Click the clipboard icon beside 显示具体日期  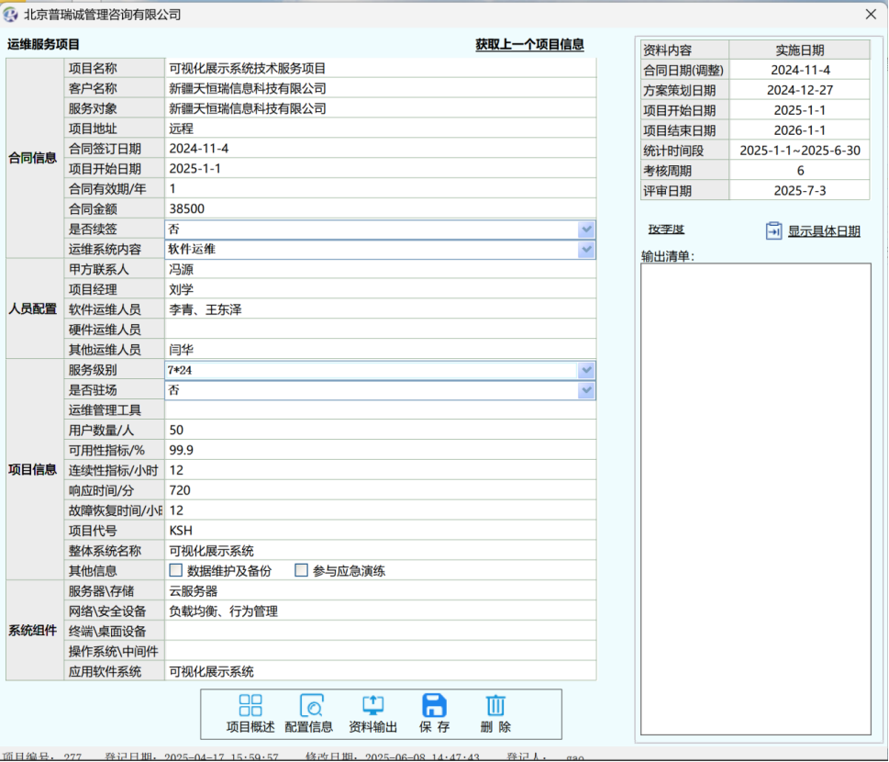pyautogui.click(x=773, y=230)
